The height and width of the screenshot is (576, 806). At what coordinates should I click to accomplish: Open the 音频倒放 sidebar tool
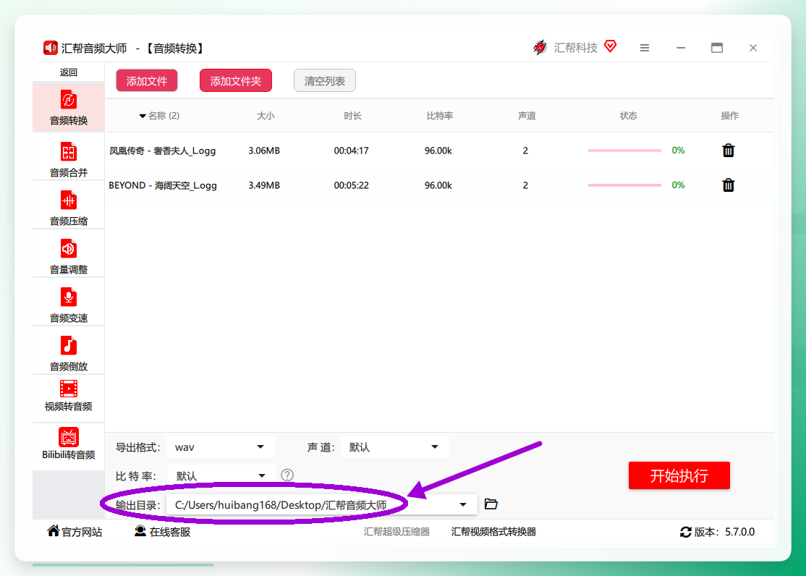coord(68,352)
